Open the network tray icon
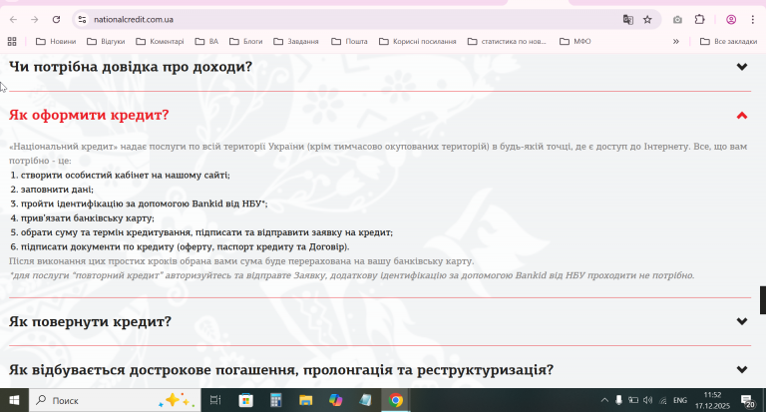766x412 pixels. pyautogui.click(x=663, y=400)
